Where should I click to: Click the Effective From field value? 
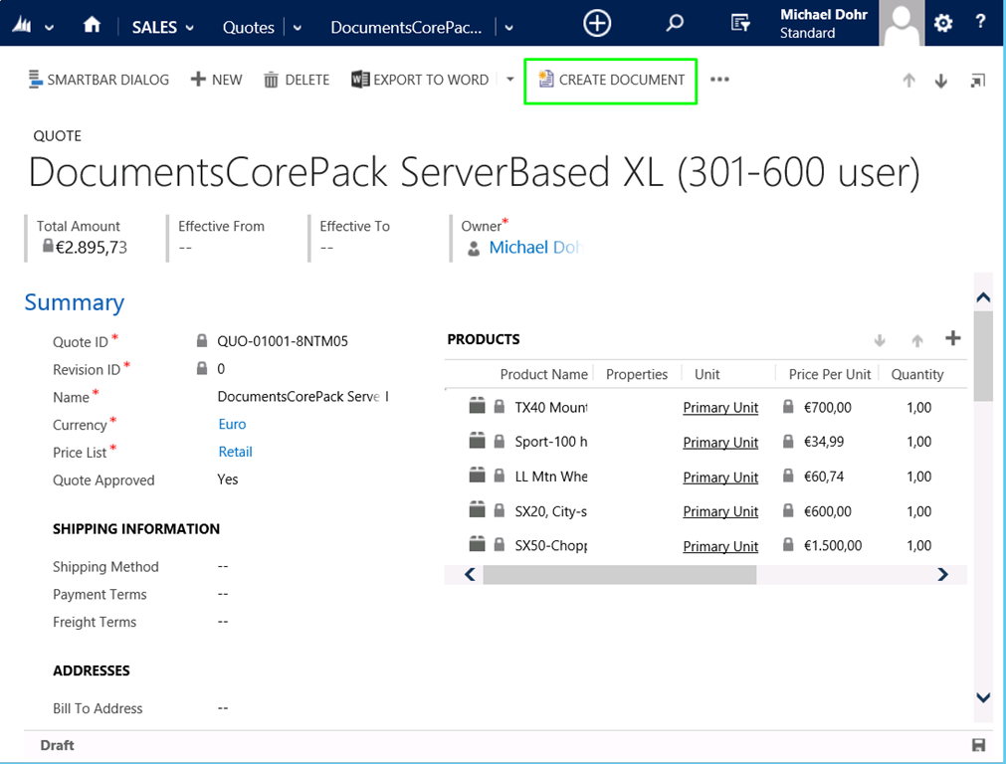click(185, 248)
